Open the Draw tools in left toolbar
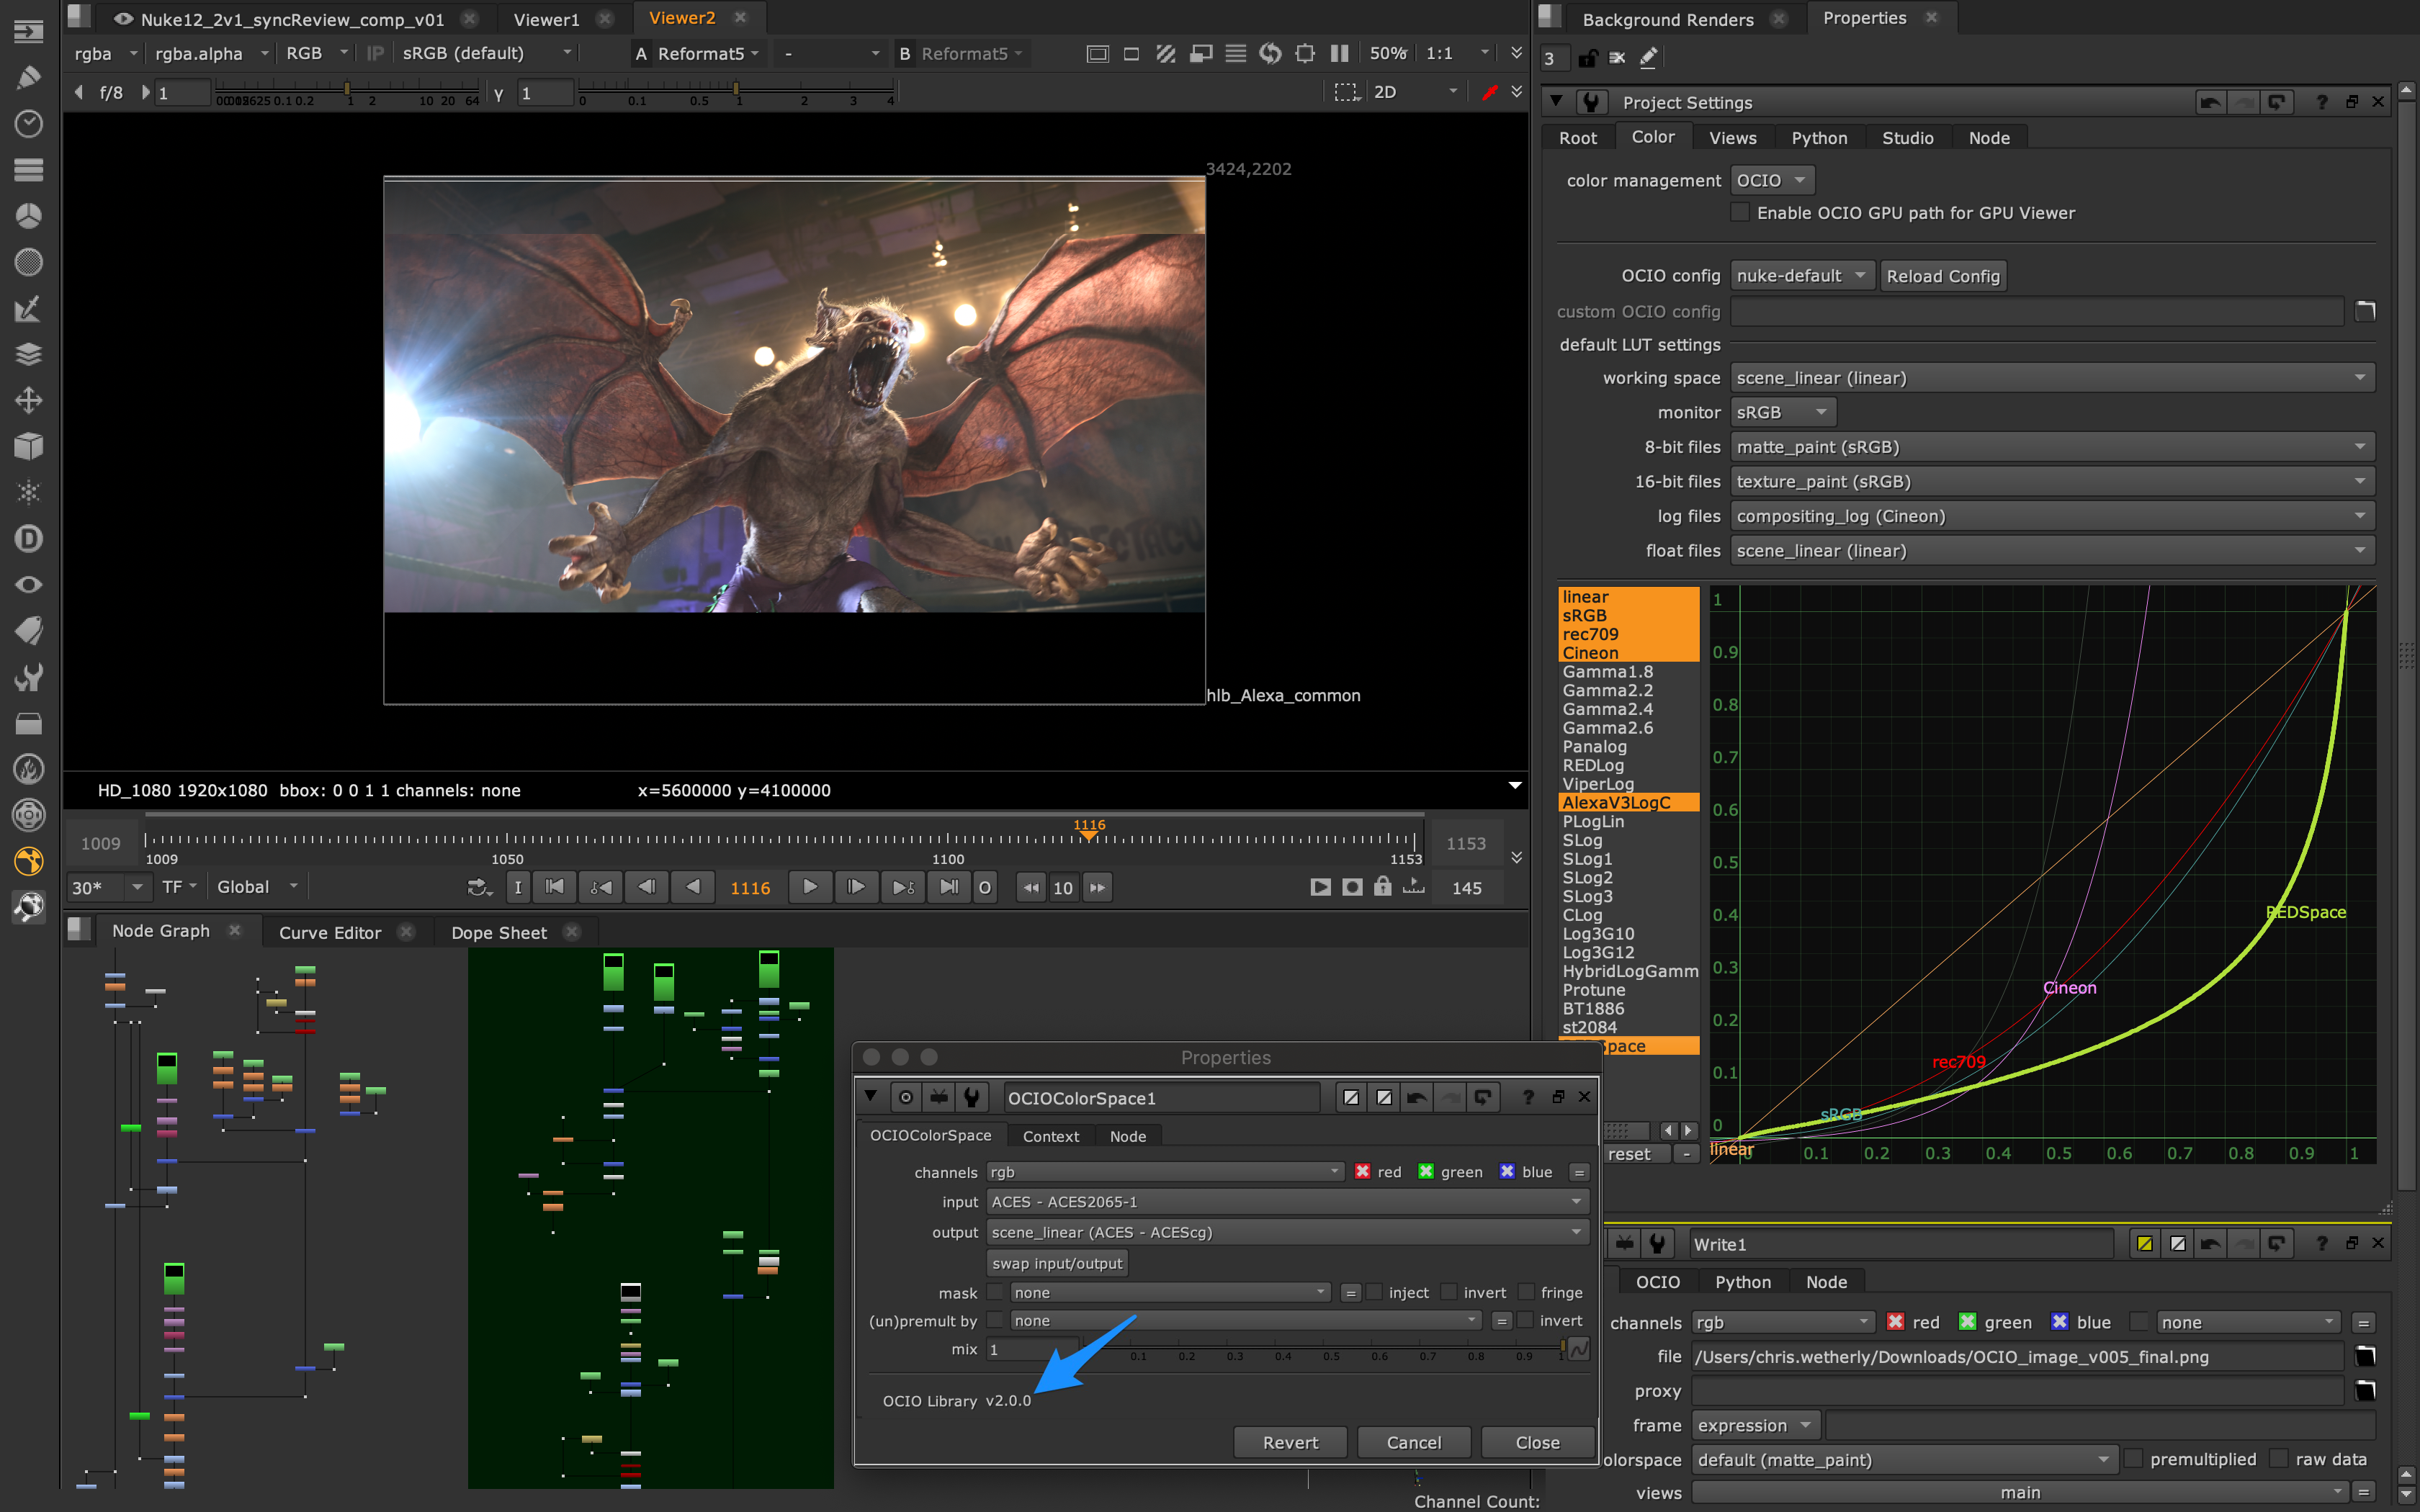 tap(28, 77)
